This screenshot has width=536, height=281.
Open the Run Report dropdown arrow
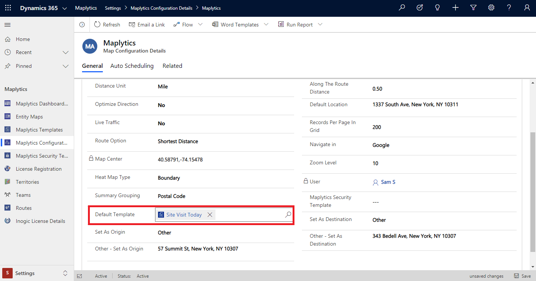coord(320,25)
